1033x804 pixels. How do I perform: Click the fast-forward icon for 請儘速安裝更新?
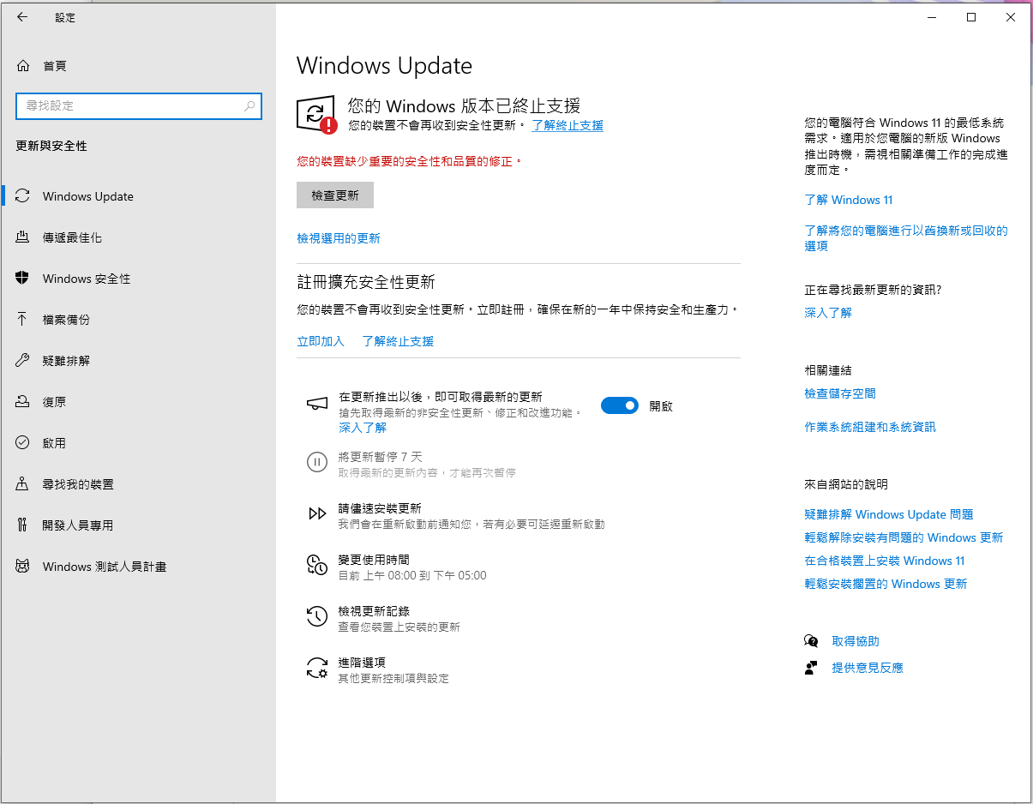pyautogui.click(x=317, y=514)
